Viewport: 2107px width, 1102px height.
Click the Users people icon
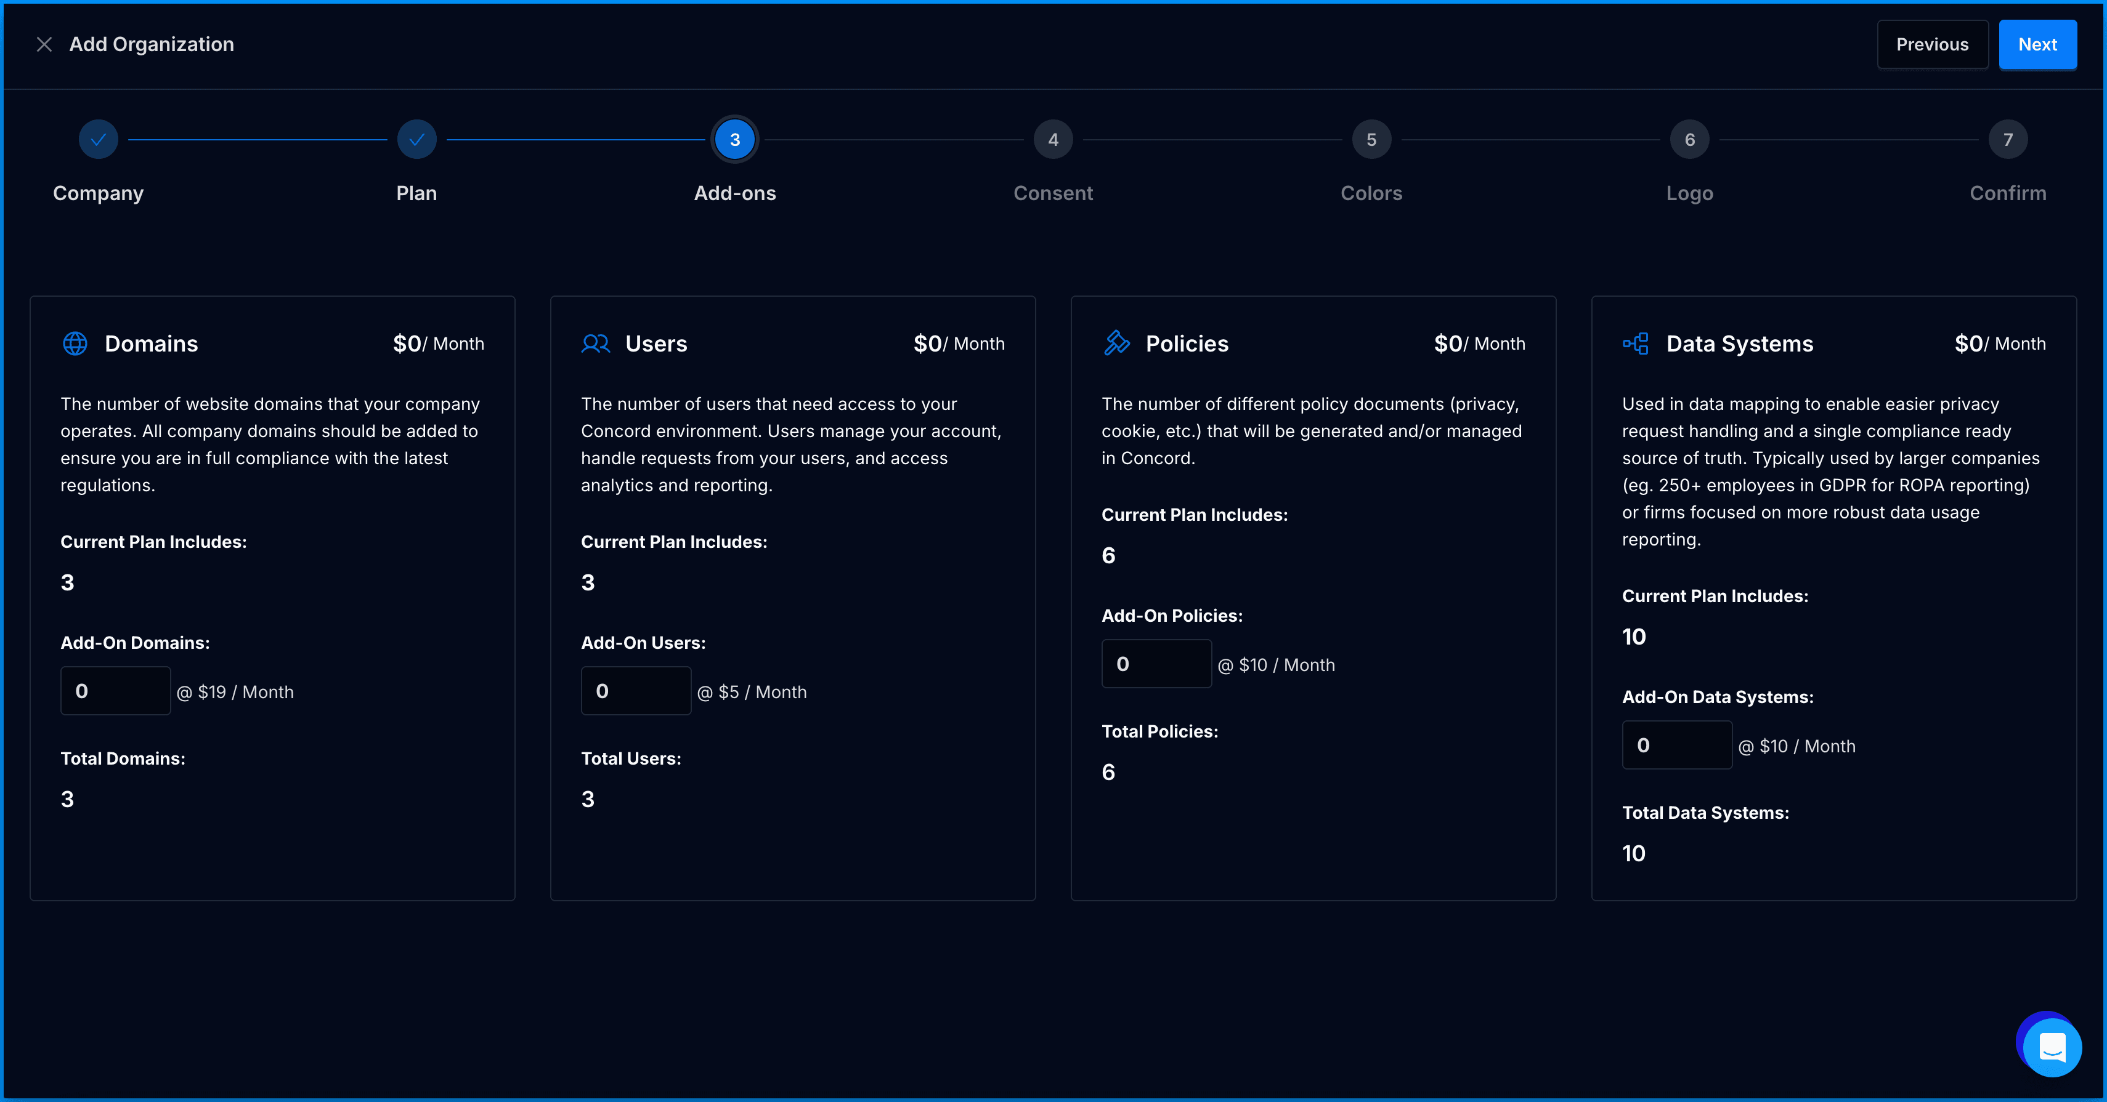pyautogui.click(x=596, y=344)
